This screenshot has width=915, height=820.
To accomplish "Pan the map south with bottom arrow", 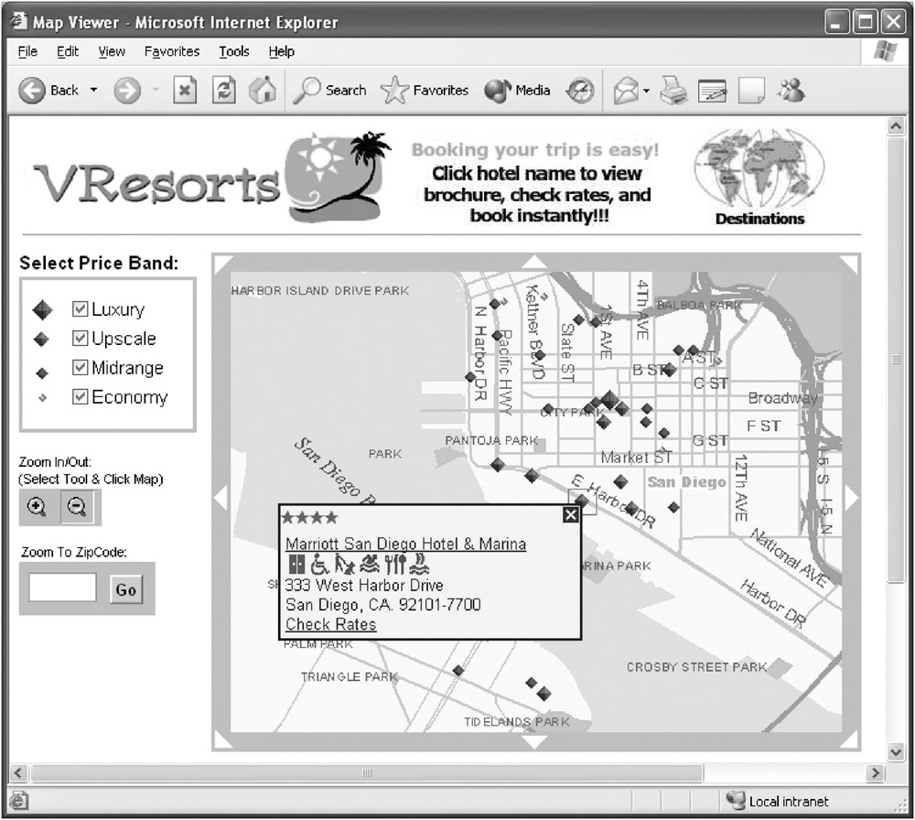I will (533, 742).
